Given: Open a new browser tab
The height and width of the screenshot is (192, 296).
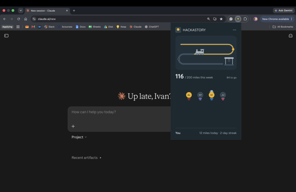Looking at the screenshot, I should [74, 11].
